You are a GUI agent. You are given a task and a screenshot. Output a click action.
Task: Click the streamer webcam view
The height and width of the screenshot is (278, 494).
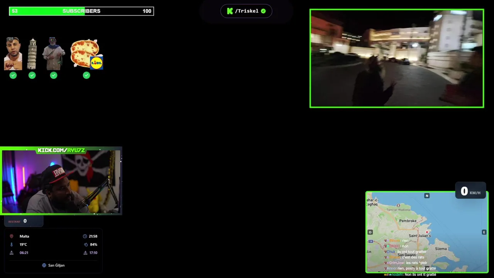pos(61,181)
